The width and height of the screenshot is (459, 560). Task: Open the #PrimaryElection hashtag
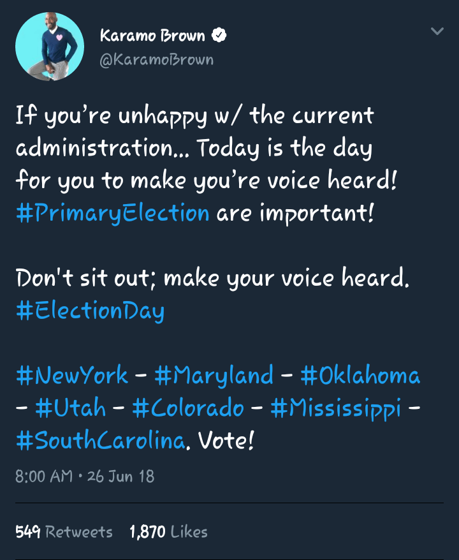pyautogui.click(x=112, y=212)
